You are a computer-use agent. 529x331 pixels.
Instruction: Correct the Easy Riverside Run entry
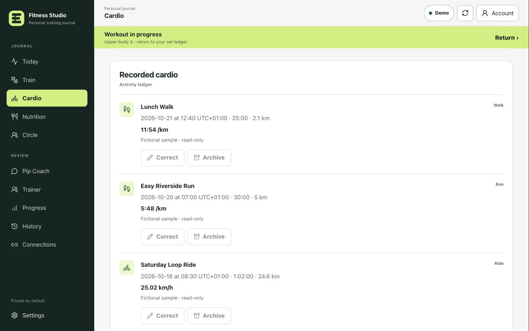pos(163,237)
